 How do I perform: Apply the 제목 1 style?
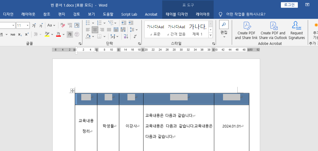point(197,29)
